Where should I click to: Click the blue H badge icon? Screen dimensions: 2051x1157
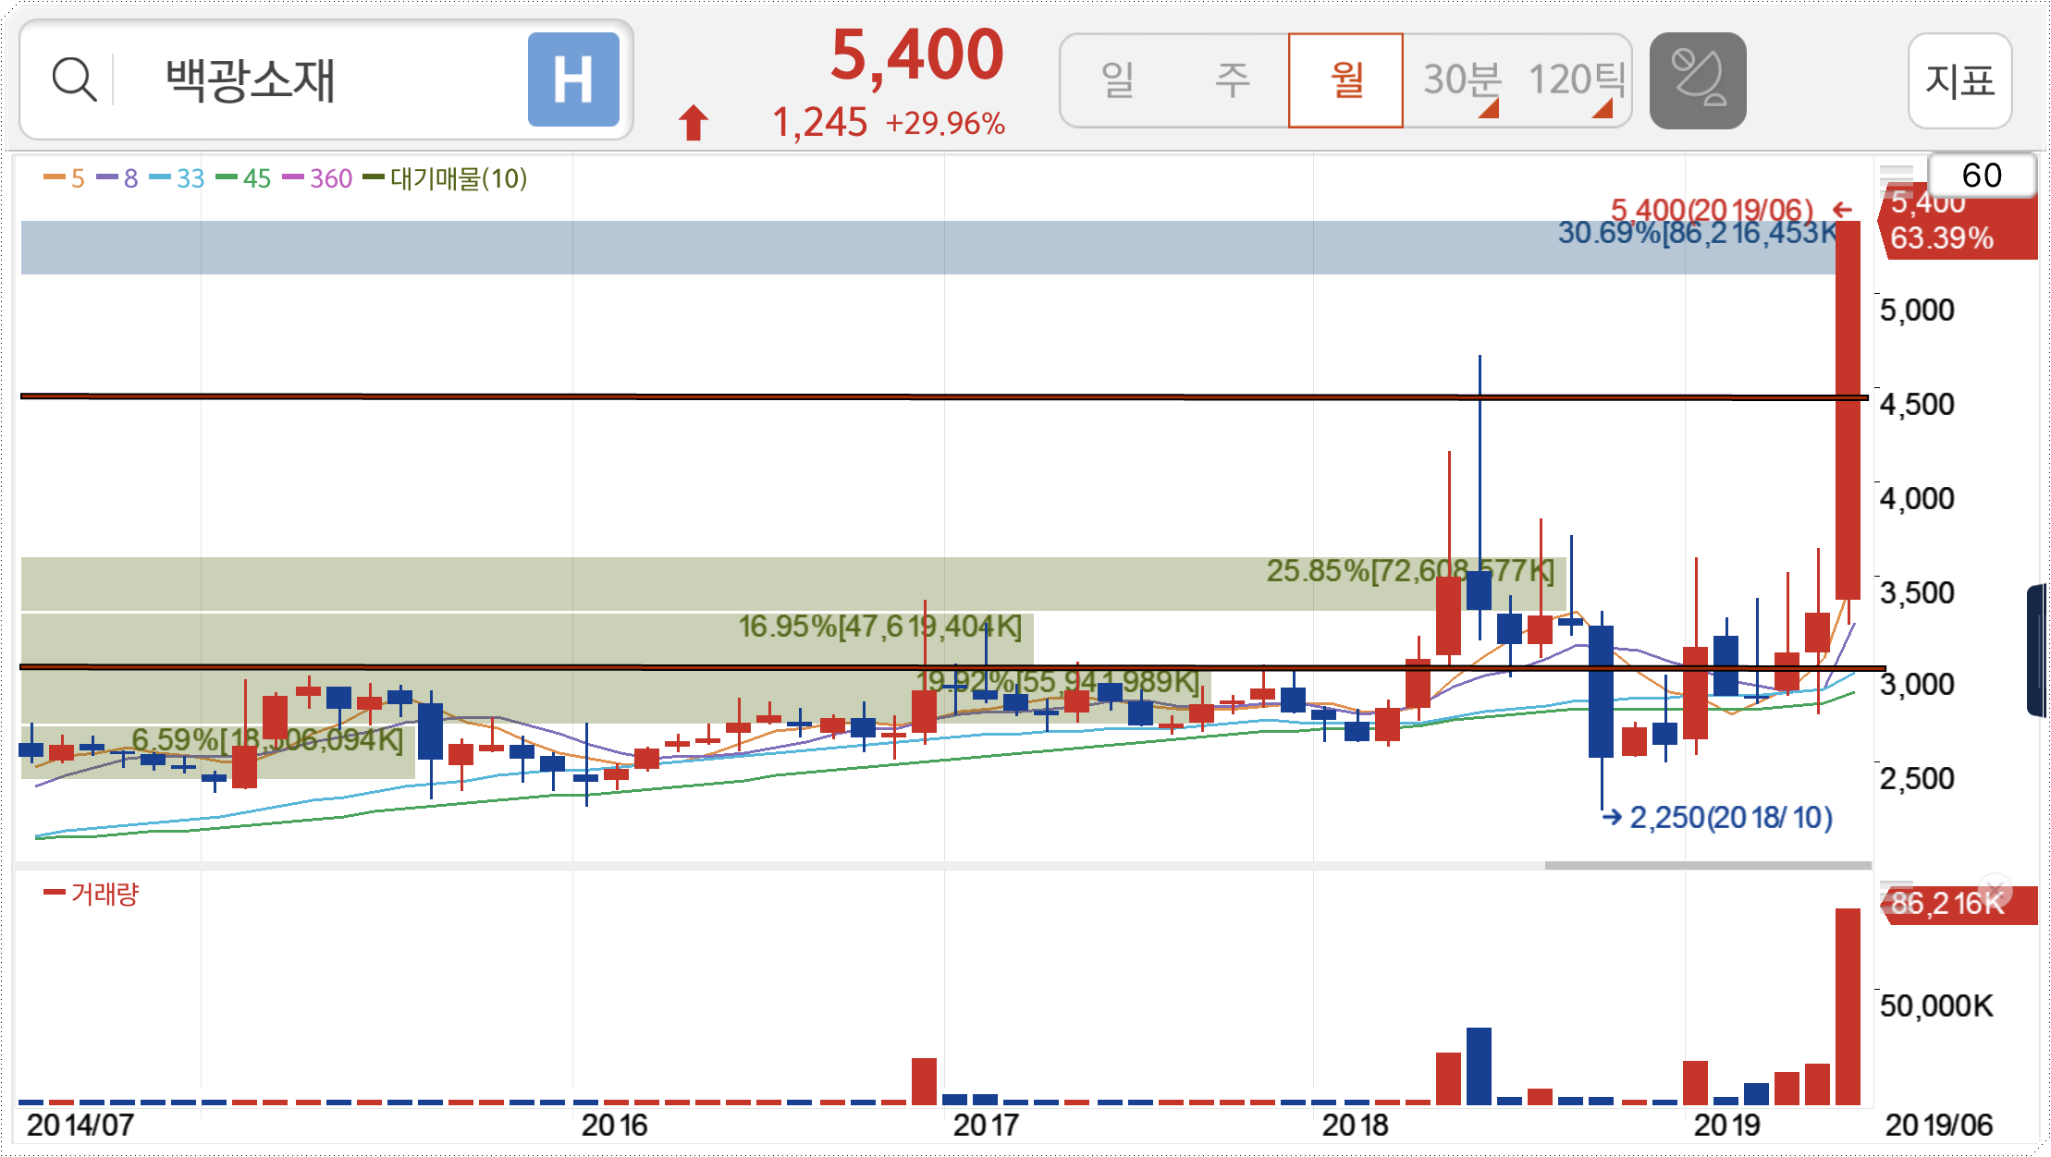pos(573,79)
